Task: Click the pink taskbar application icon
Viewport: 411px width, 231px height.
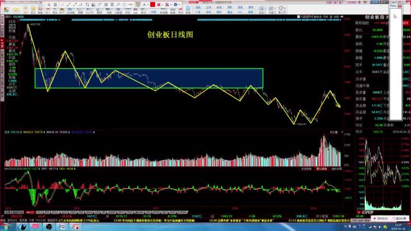Action: click(x=35, y=227)
